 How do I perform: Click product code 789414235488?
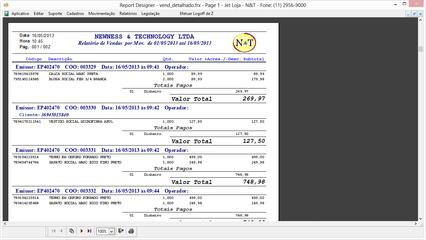(x=26, y=203)
